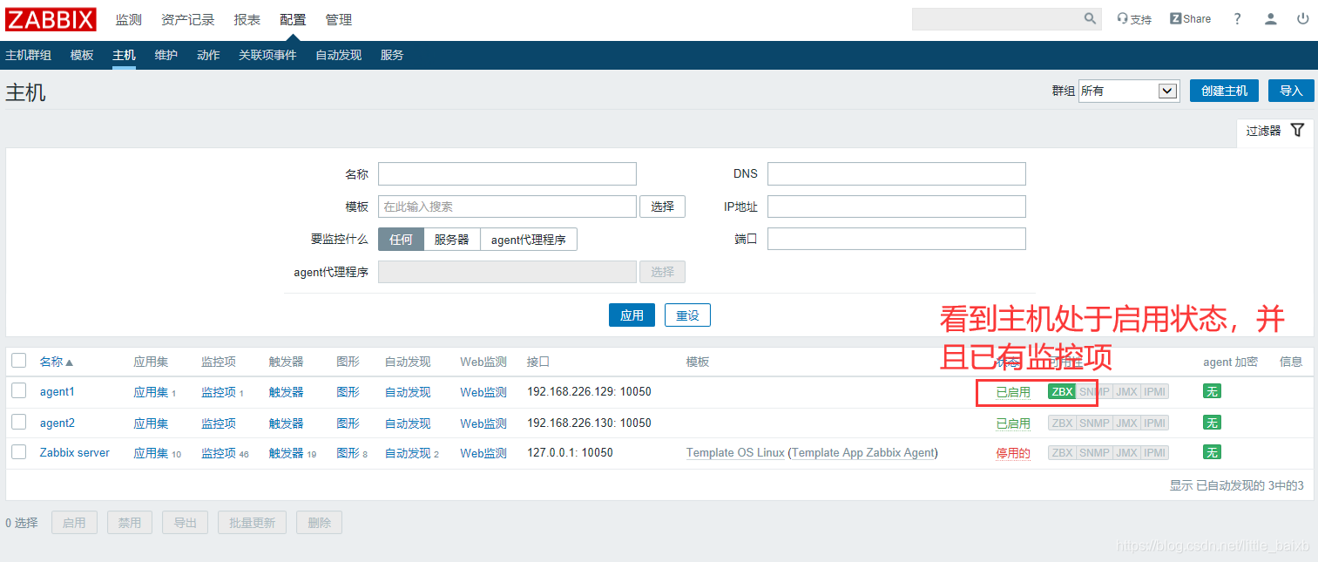This screenshot has height=562, width=1318.
Task: Select agent代理程序 monitoring option
Action: click(529, 240)
